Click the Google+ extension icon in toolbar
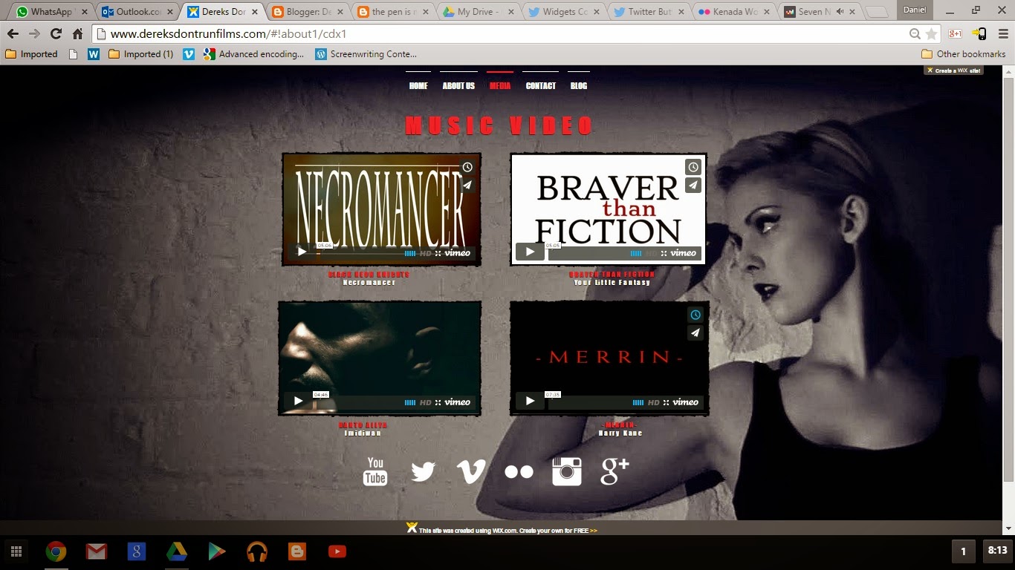 pyautogui.click(x=956, y=34)
